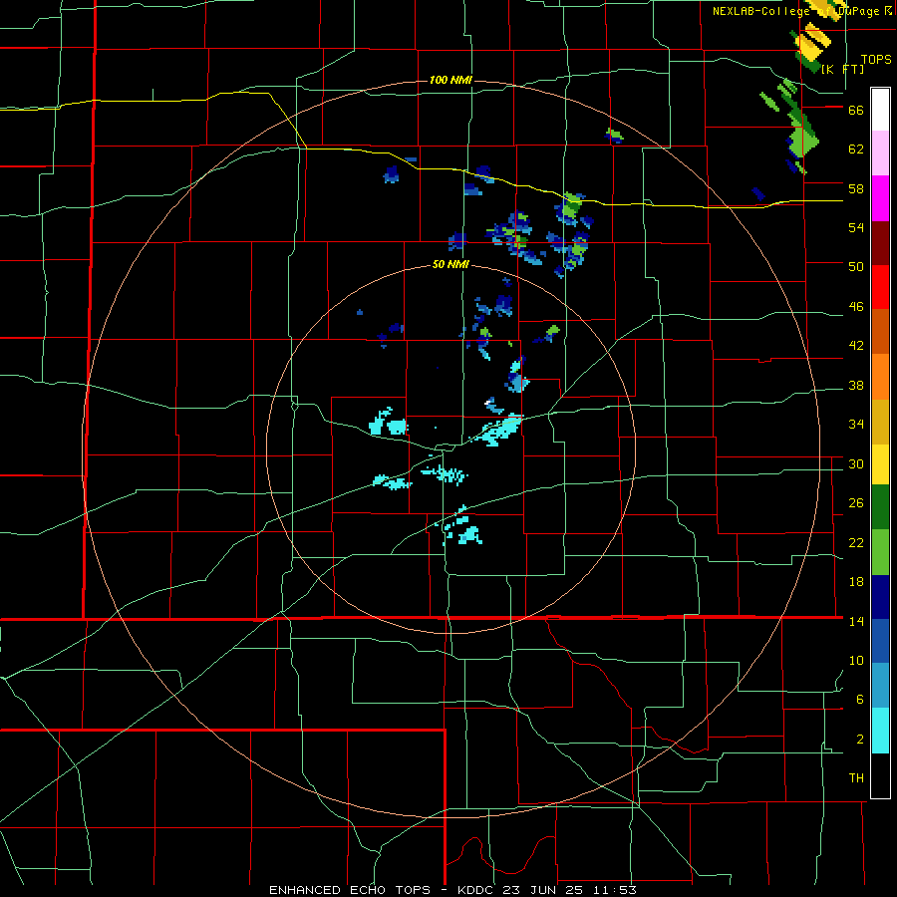Click the "18" legend value

tap(856, 582)
